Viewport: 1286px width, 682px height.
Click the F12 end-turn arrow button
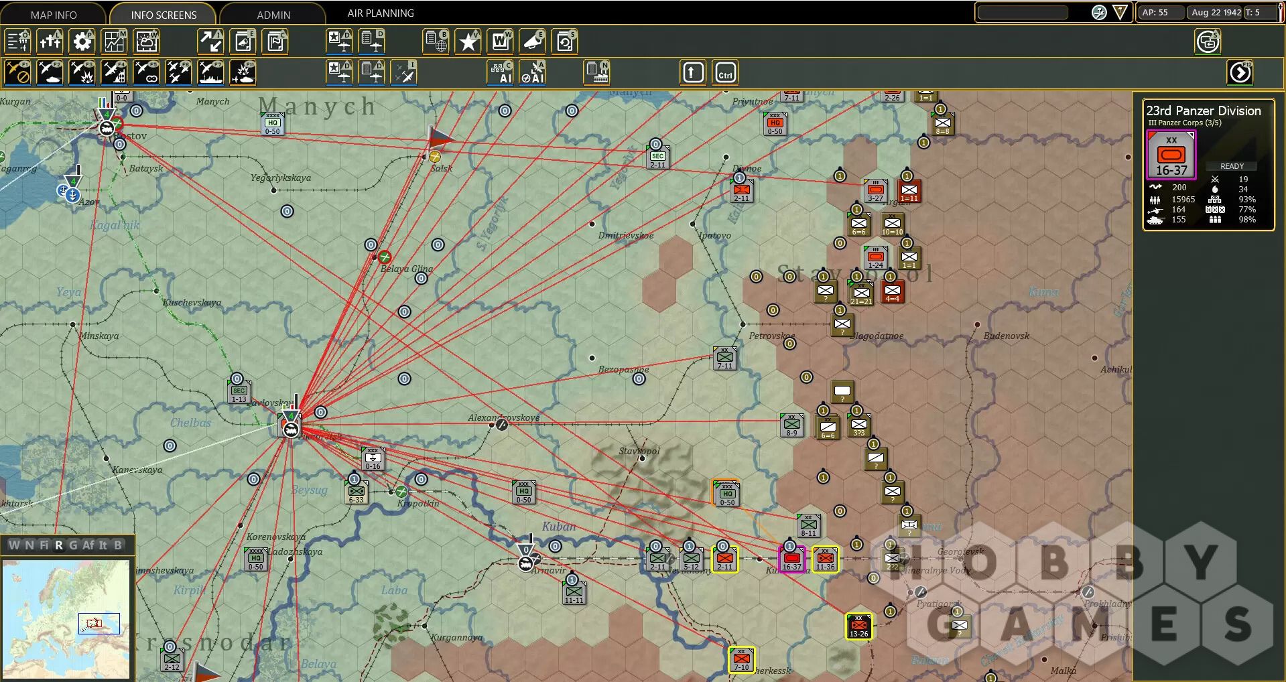click(x=1240, y=72)
